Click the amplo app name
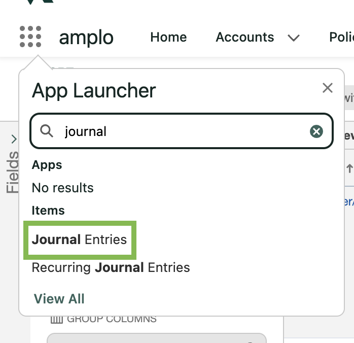The image size is (354, 343). [86, 38]
